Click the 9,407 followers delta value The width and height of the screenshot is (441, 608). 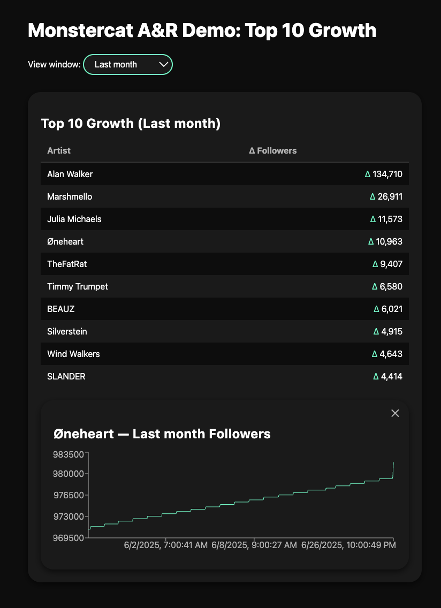coord(387,264)
